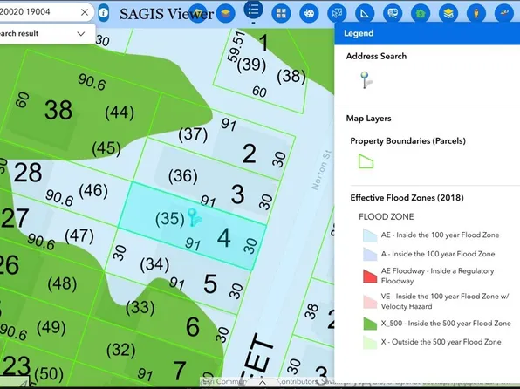The width and height of the screenshot is (520, 389).
Task: Activate the street view person icon
Action: pos(476,13)
